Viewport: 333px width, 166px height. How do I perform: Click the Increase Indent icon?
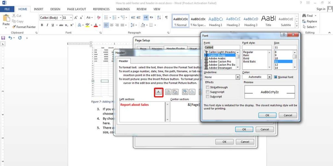pos(139,18)
